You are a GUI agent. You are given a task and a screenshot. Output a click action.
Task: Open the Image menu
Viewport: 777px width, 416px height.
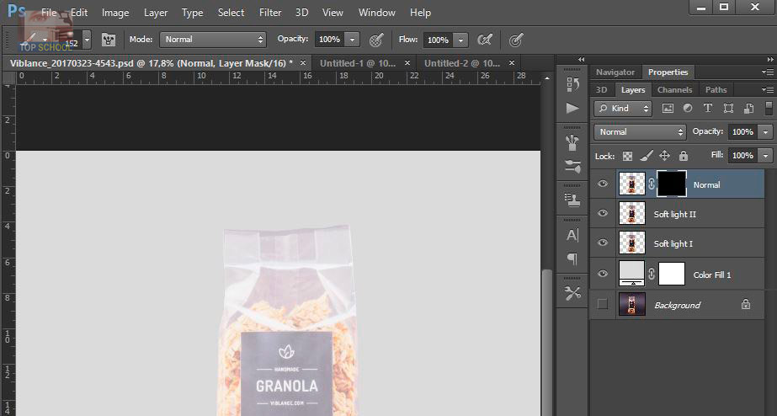click(x=115, y=13)
